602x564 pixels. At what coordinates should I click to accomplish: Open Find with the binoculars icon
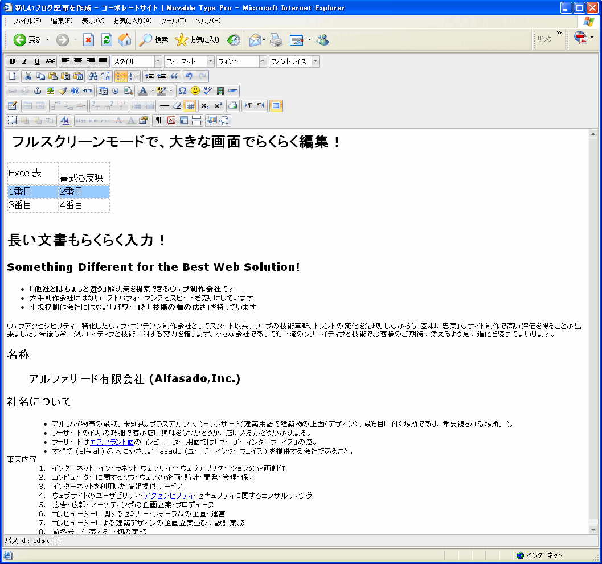[x=93, y=76]
